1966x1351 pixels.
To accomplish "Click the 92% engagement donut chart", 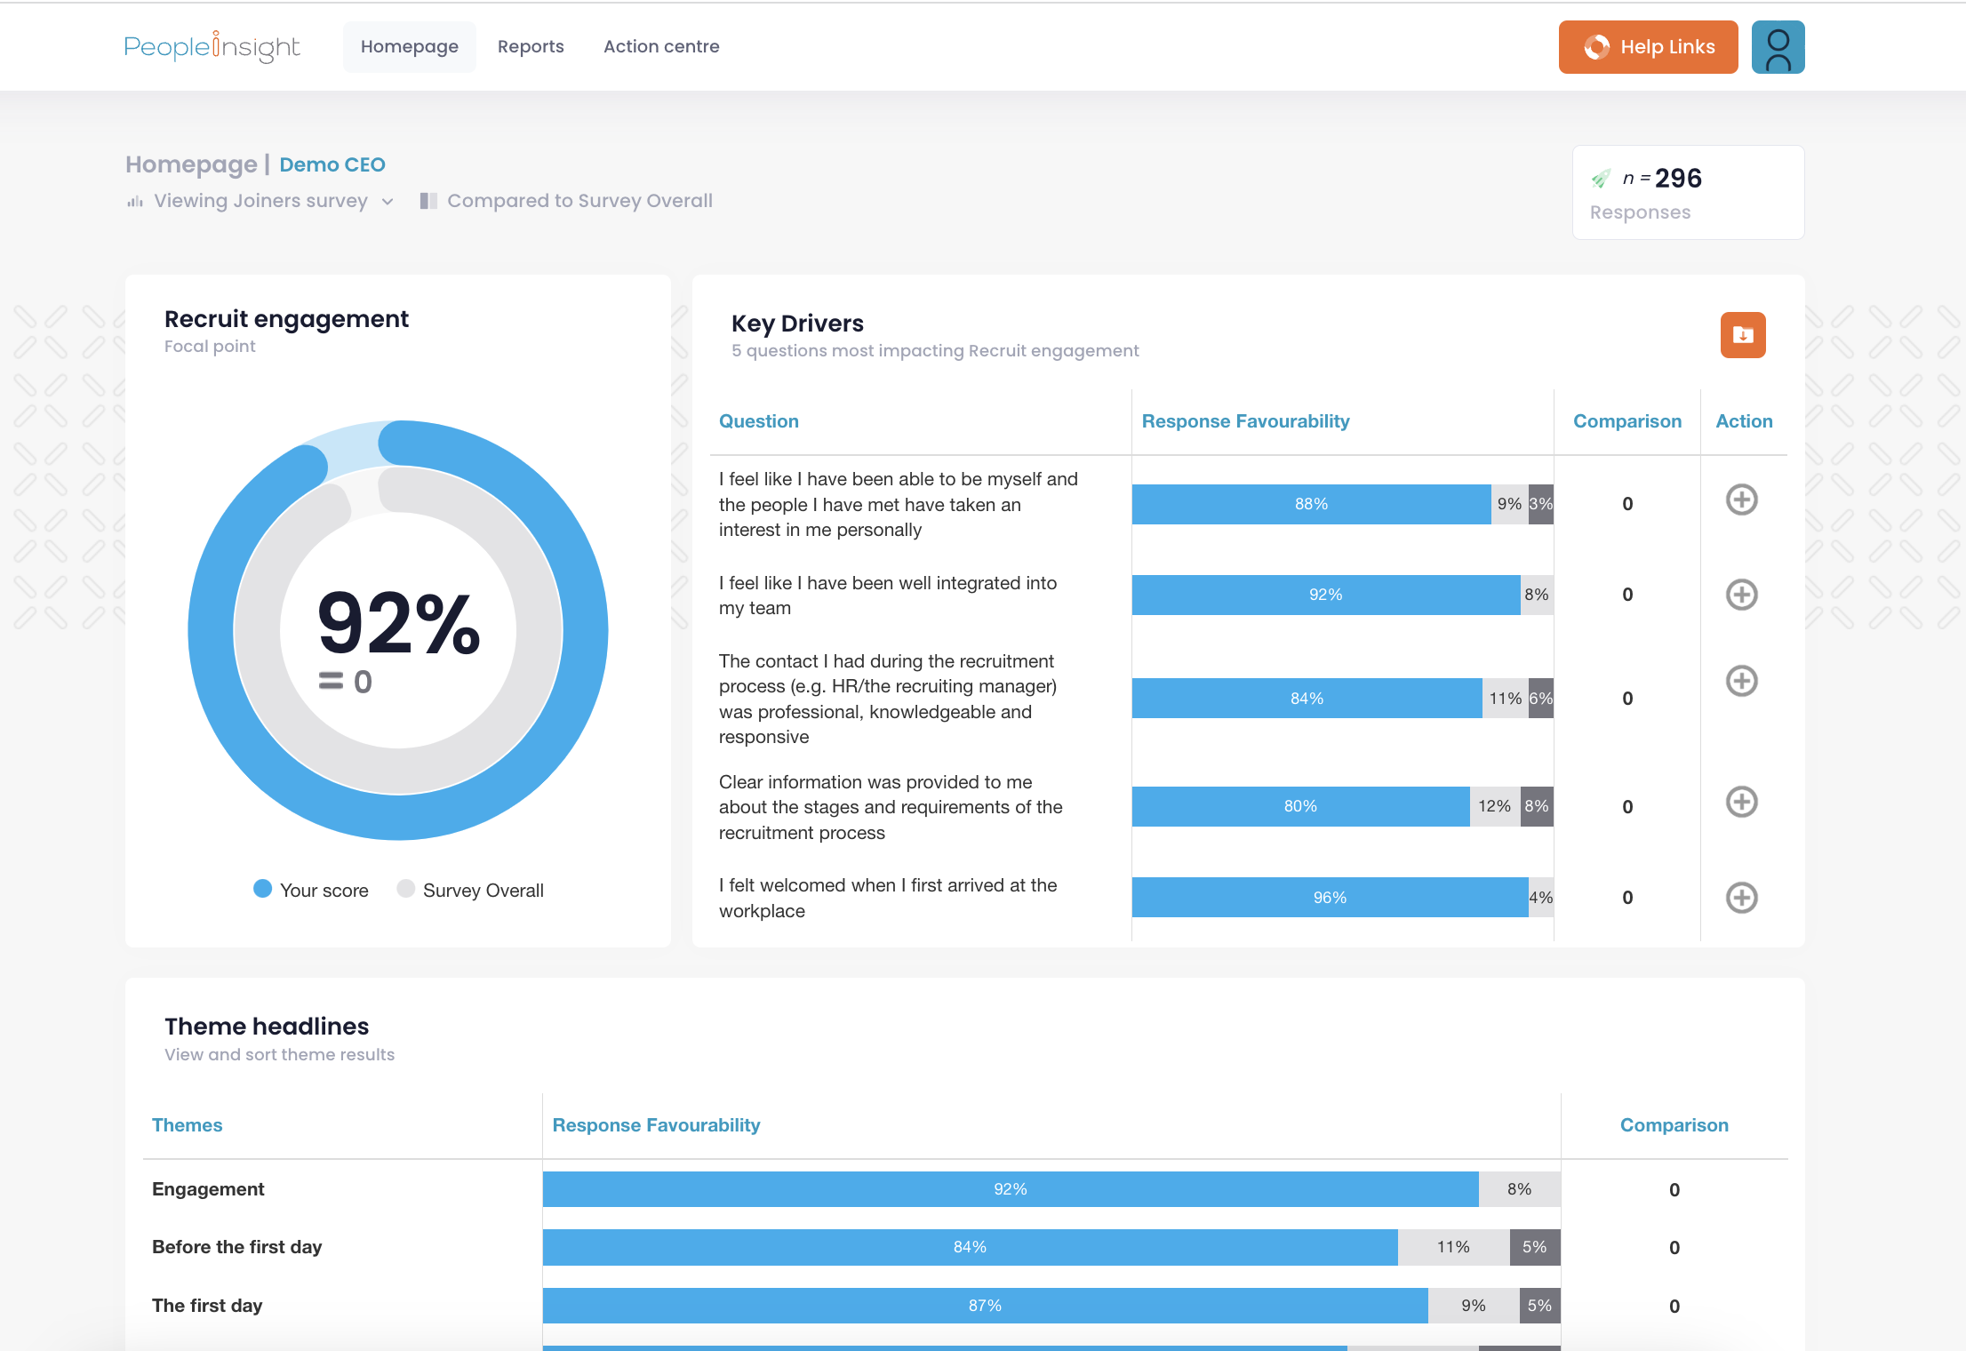I will (398, 630).
